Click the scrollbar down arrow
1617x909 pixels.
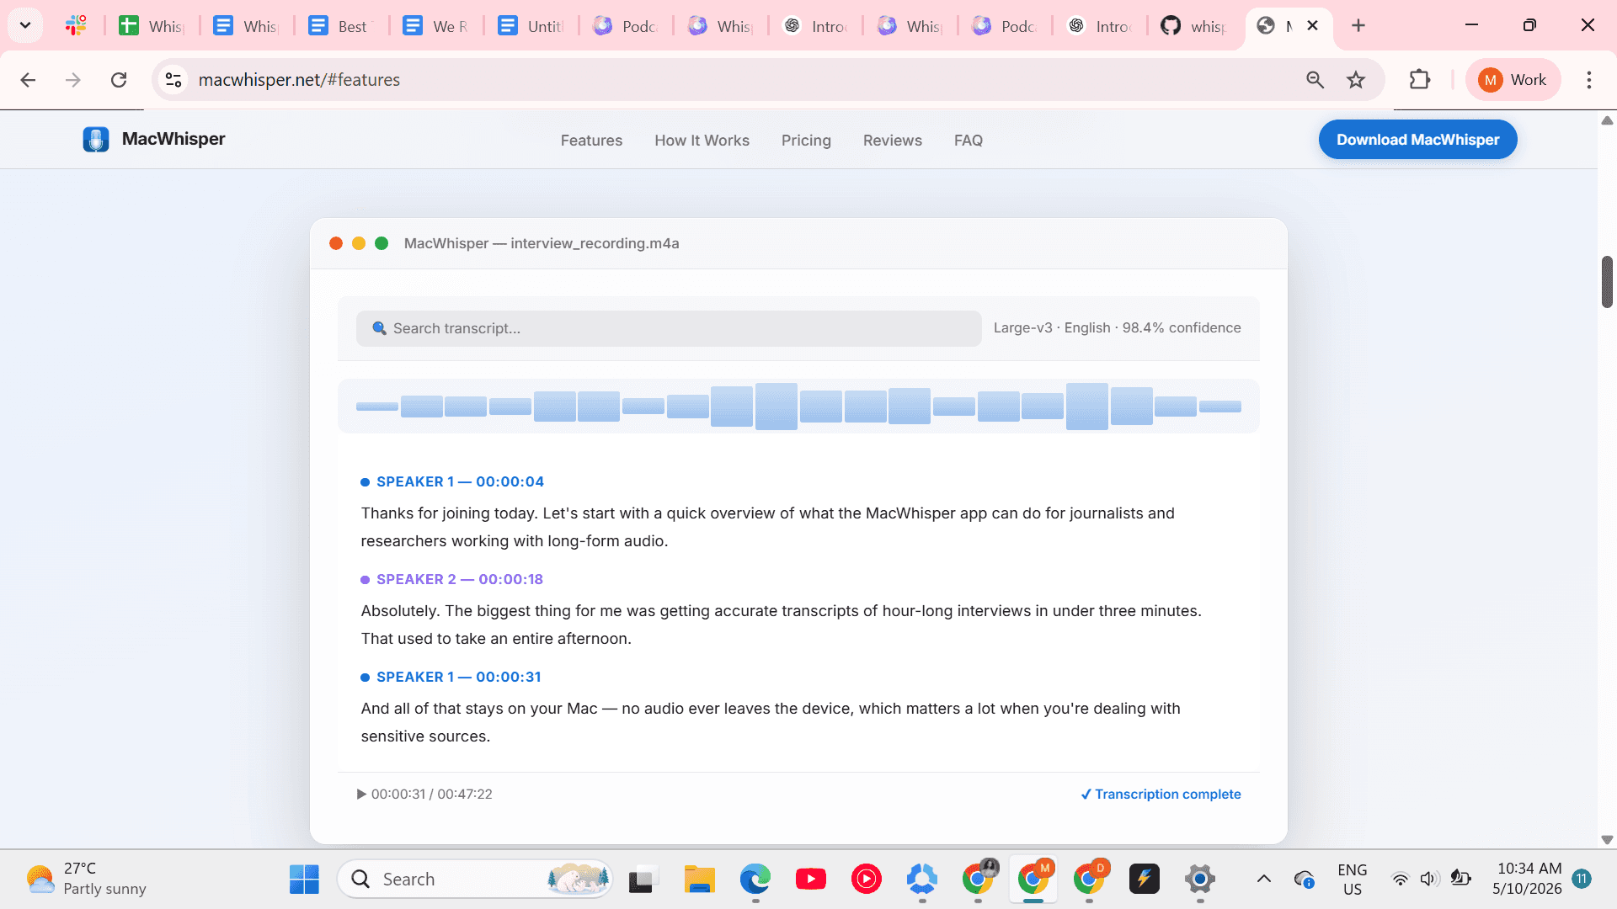click(1607, 840)
